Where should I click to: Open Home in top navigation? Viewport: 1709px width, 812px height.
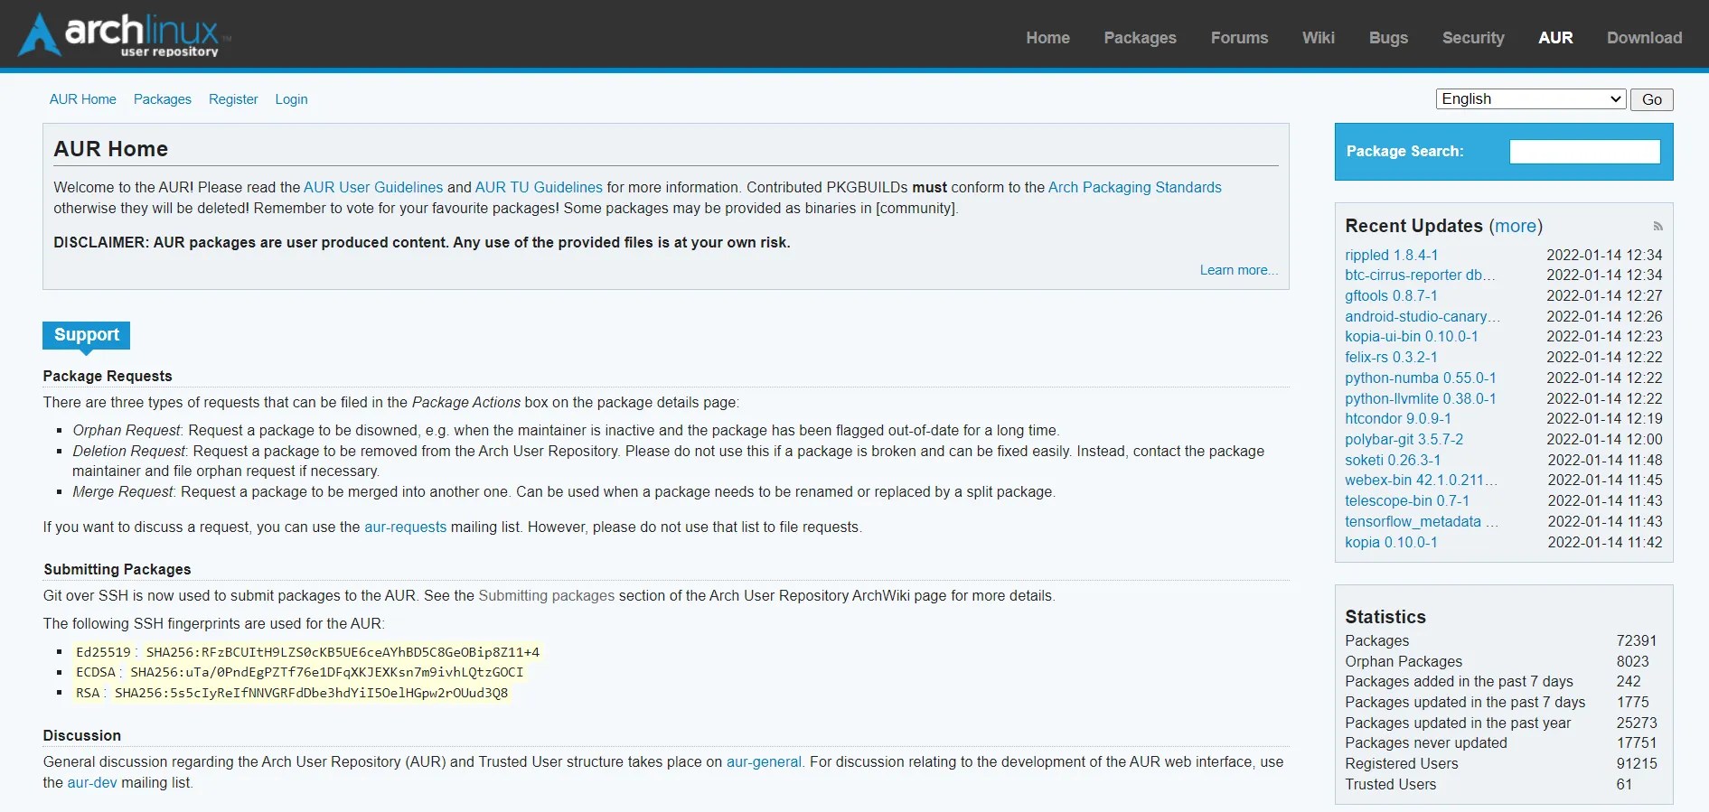point(1047,38)
